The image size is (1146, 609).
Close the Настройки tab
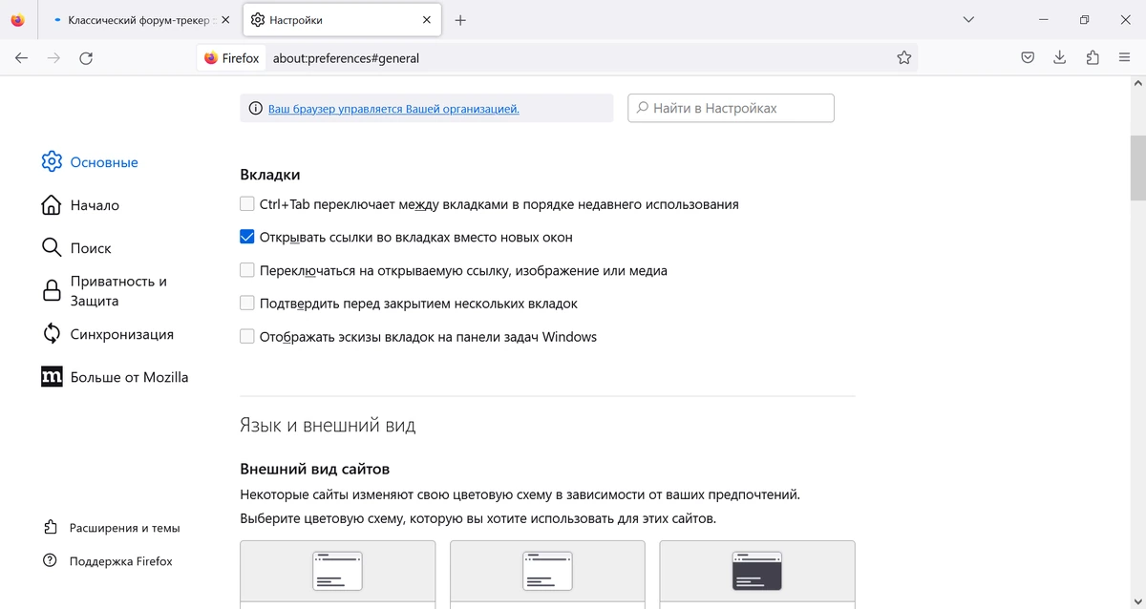[427, 20]
